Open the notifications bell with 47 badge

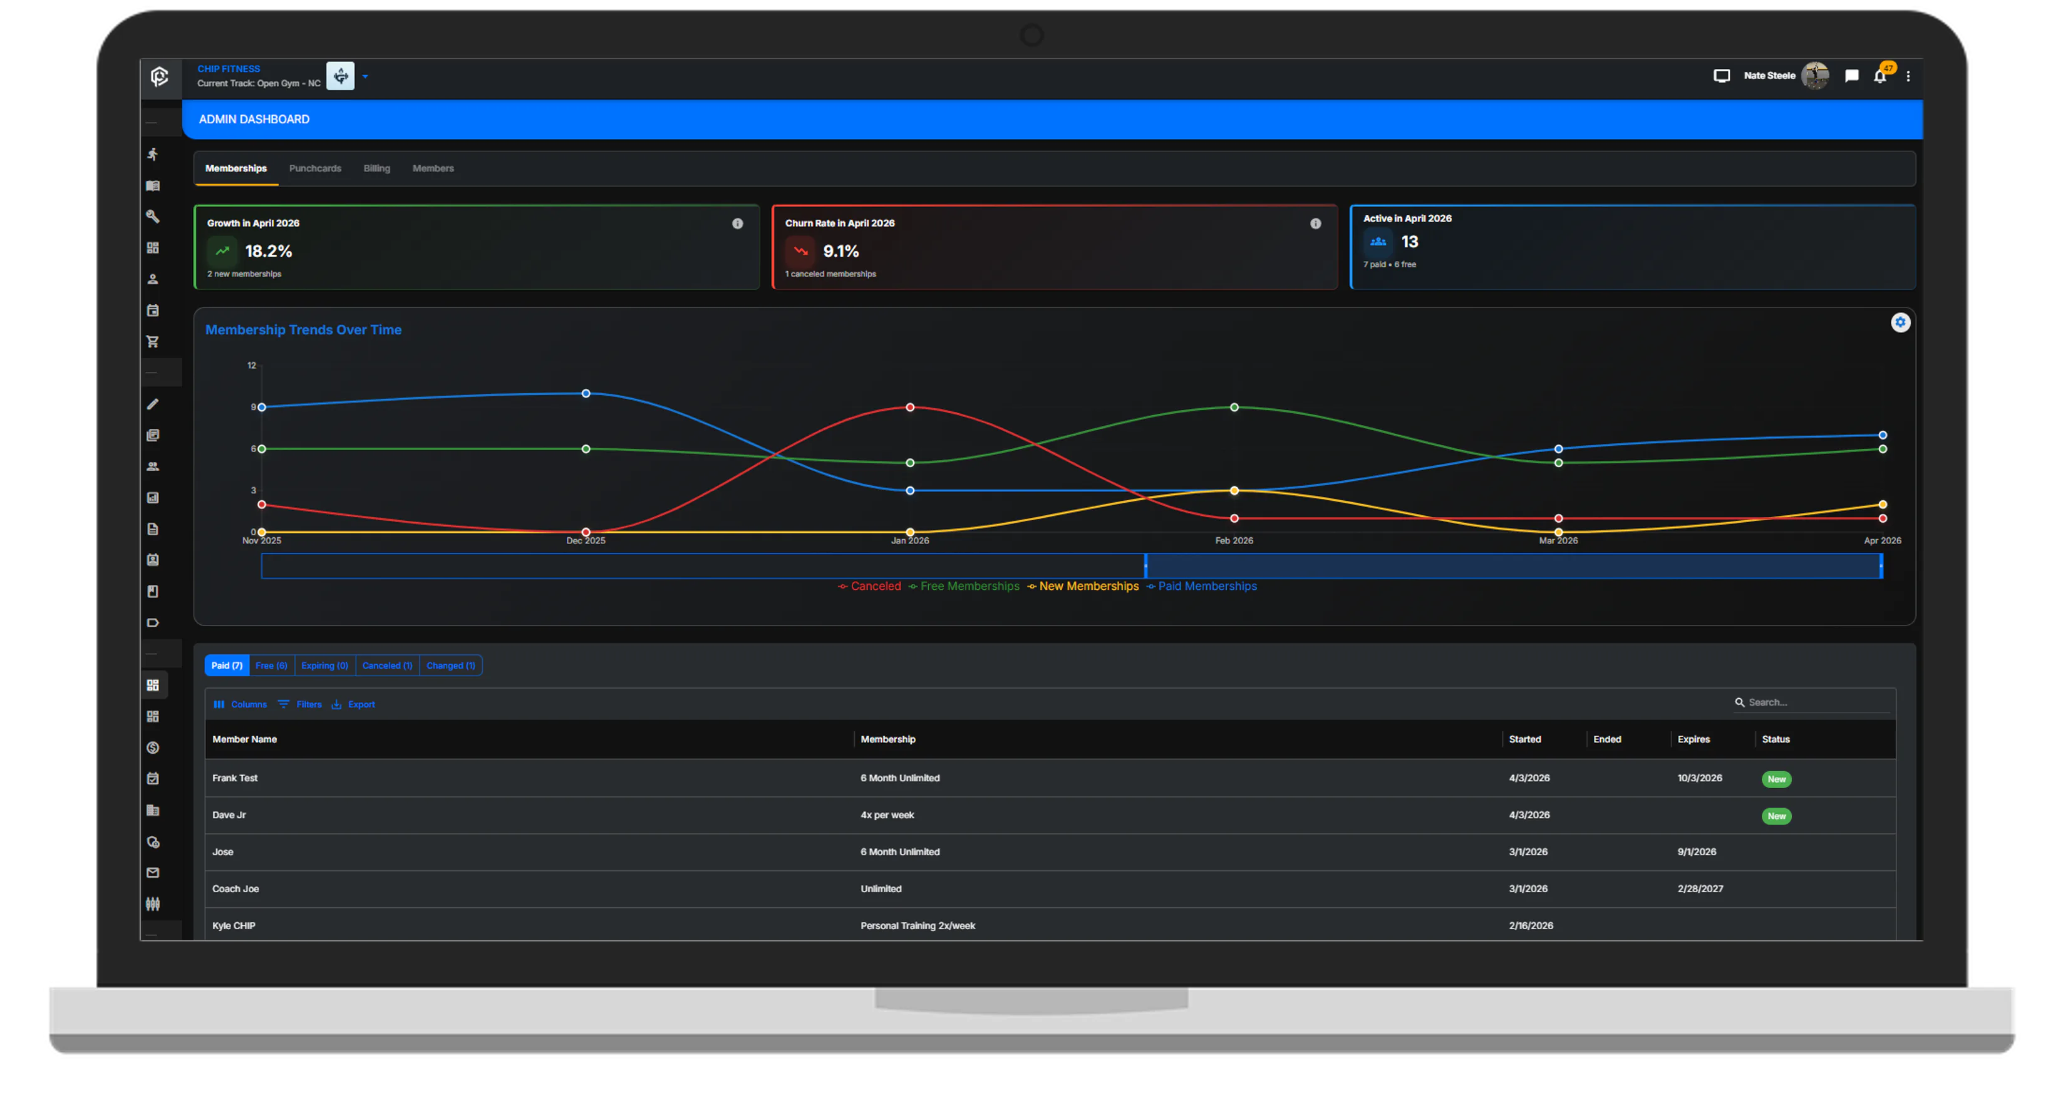coord(1880,75)
